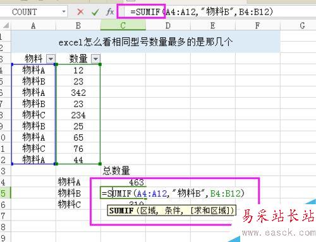
Task: Select column F header
Action: tap(257, 26)
